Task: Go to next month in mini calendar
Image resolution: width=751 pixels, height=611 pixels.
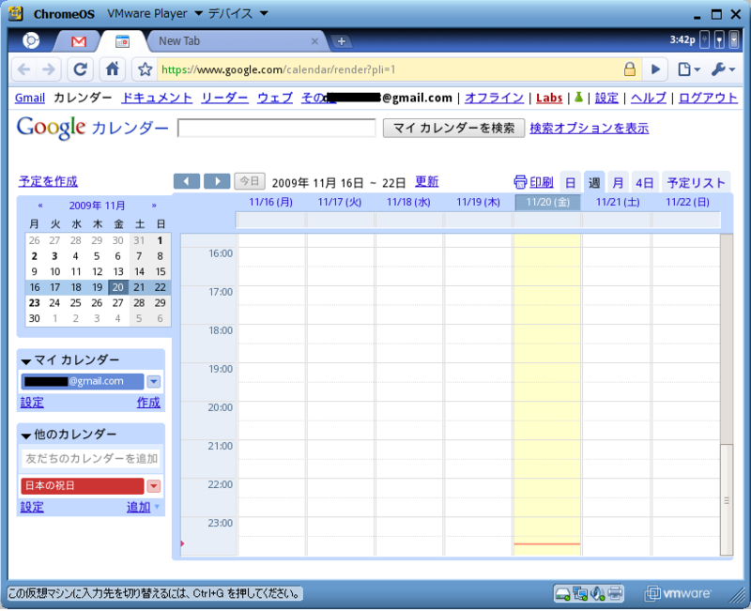Action: pos(154,206)
